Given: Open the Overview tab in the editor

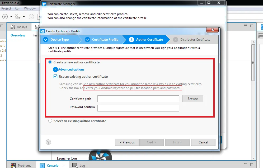Looking at the screenshot, I should pos(18,35).
